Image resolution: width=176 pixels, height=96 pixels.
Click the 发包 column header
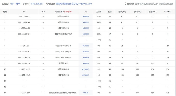click(110, 12)
